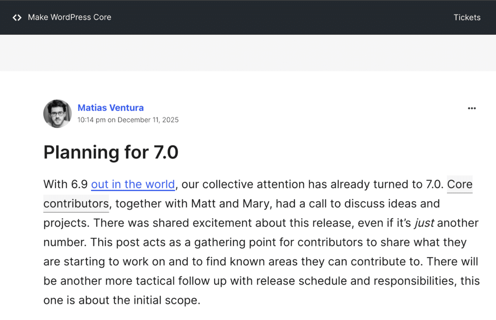The width and height of the screenshot is (496, 320).
Task: Open the Matias Ventura author link
Action: click(x=110, y=108)
